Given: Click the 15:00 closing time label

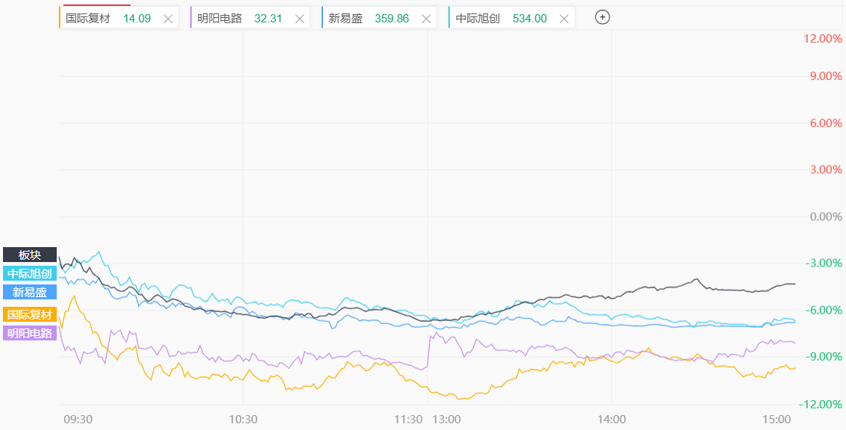Looking at the screenshot, I should click(x=777, y=420).
